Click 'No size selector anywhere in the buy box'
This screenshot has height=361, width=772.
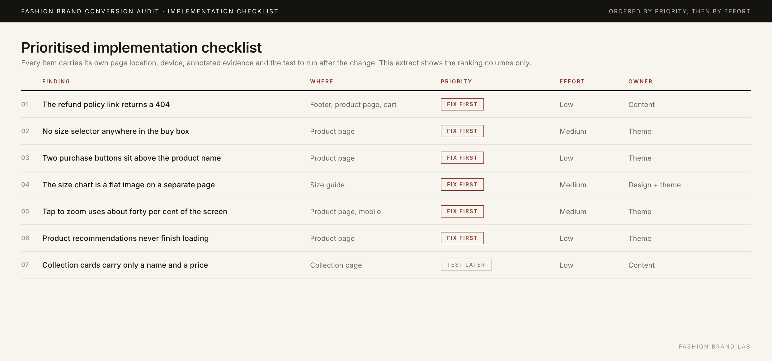pos(115,131)
